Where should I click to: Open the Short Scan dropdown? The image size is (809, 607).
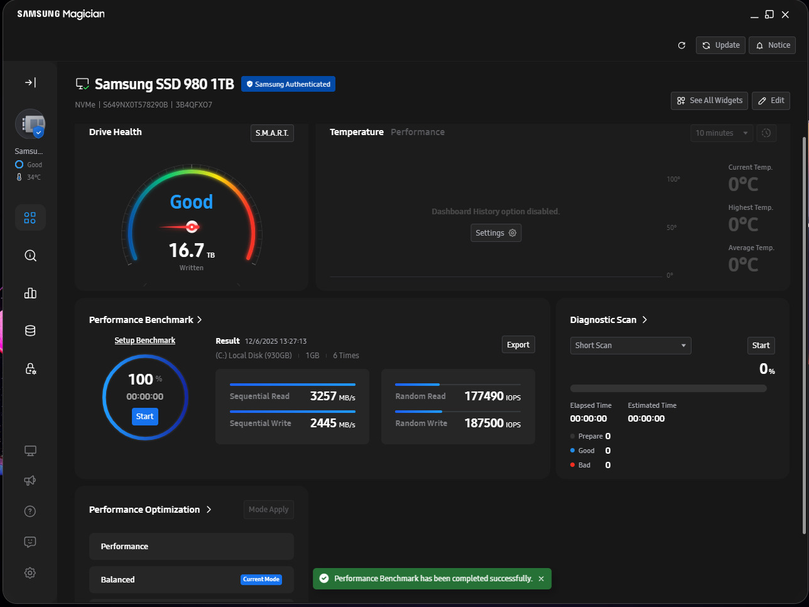click(x=631, y=346)
